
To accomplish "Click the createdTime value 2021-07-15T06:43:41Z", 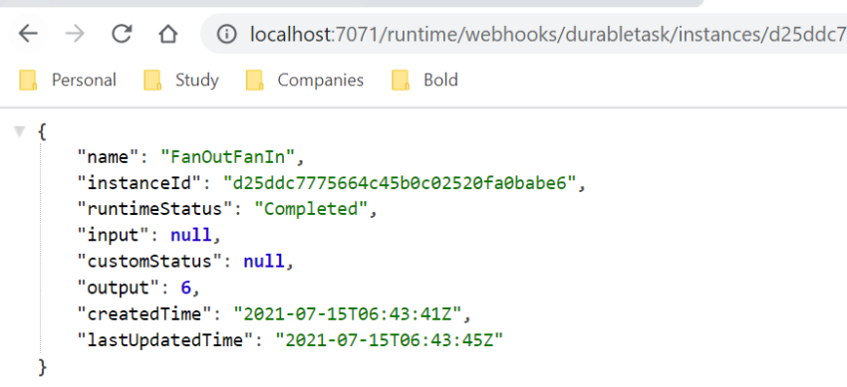I will click(348, 313).
